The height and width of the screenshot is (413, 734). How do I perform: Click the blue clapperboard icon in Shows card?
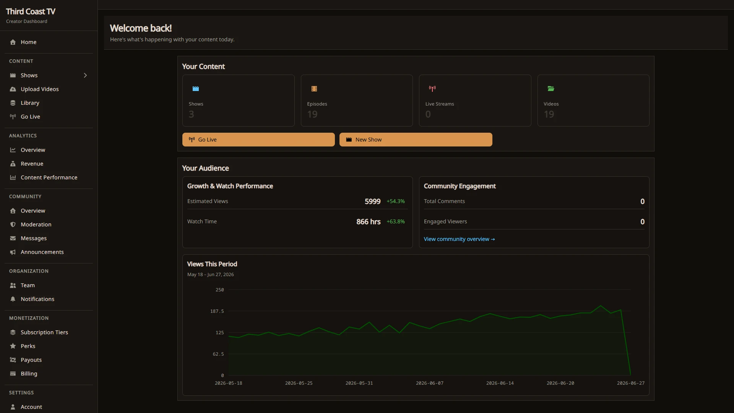click(196, 89)
